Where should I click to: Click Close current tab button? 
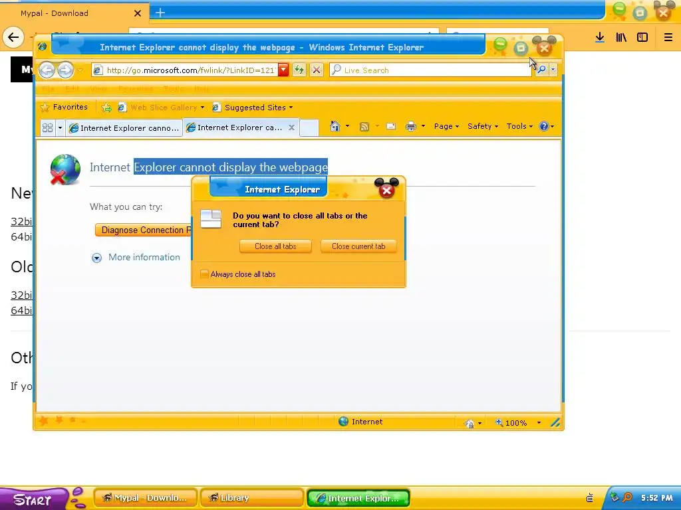pyautogui.click(x=358, y=246)
